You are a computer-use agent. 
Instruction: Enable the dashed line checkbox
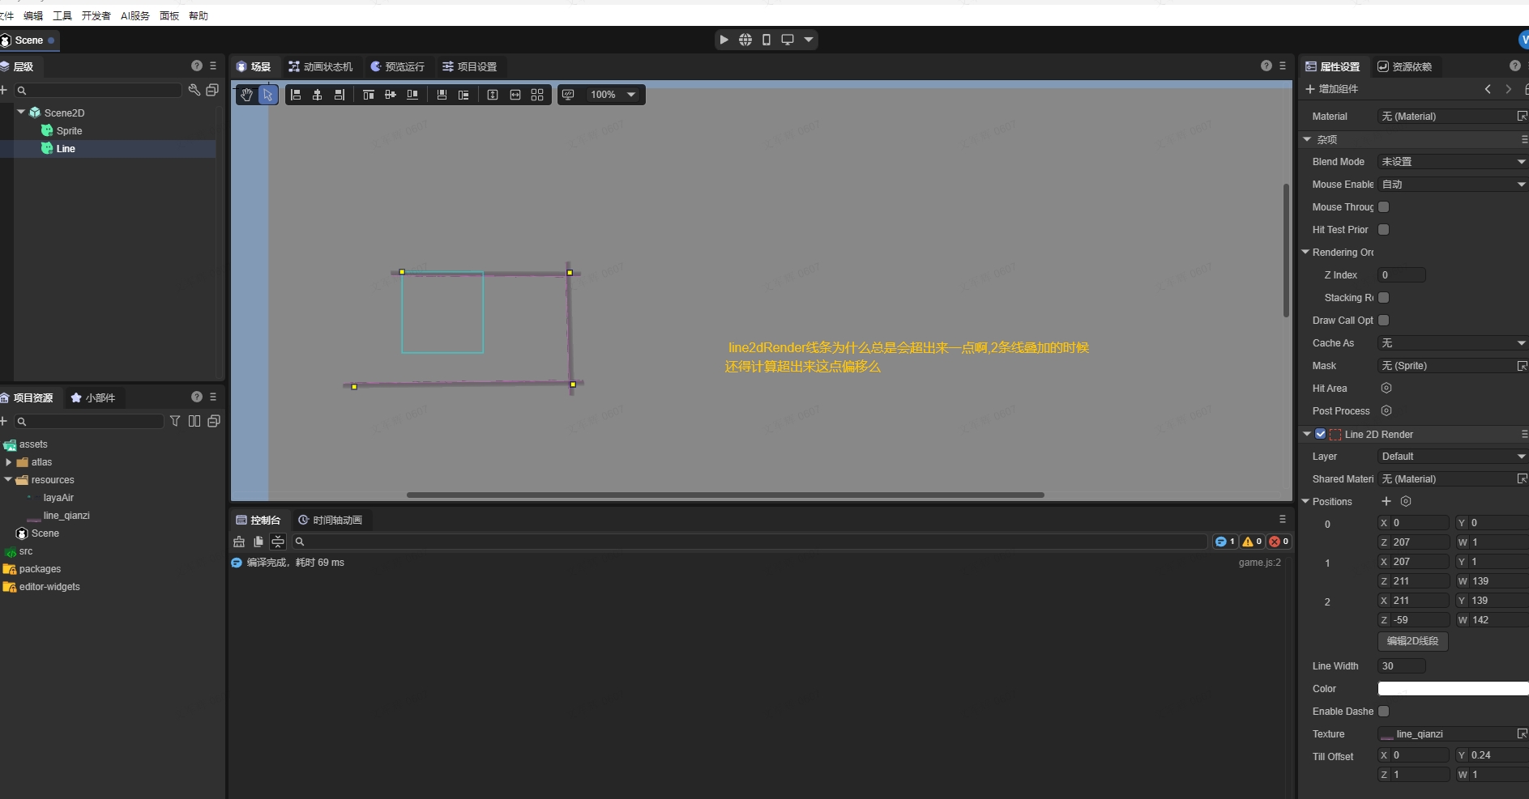(1384, 712)
